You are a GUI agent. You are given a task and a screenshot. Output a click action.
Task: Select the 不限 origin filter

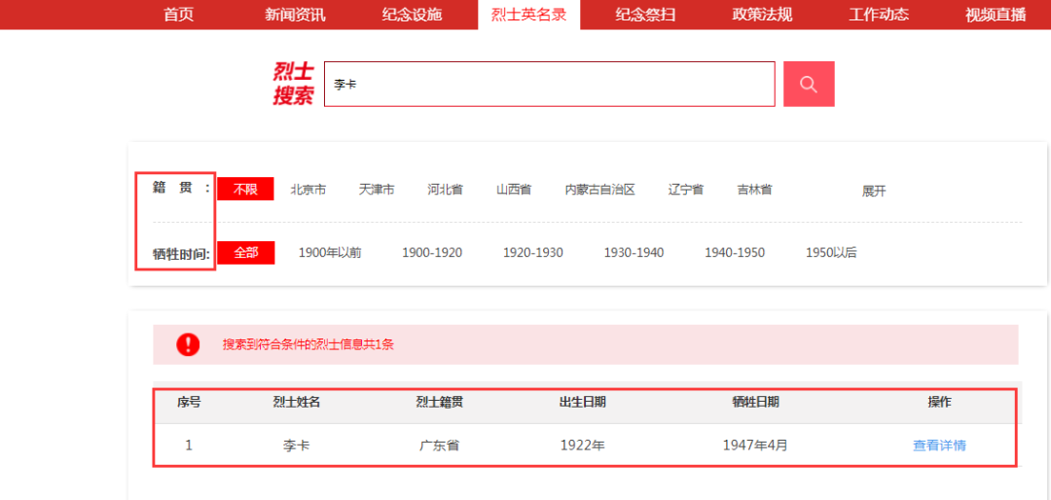[x=245, y=190]
